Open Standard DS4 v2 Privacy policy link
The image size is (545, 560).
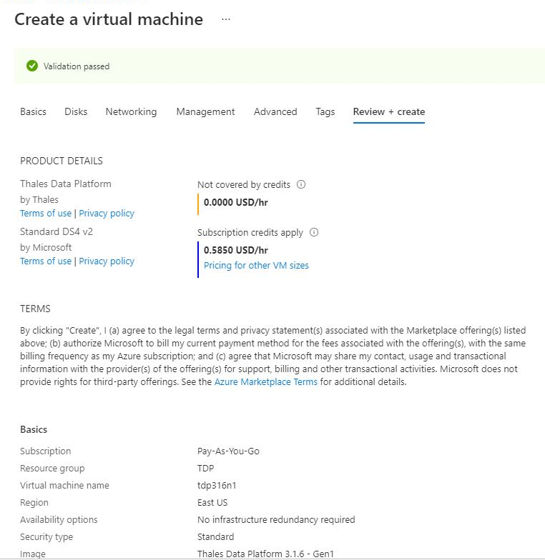[107, 261]
